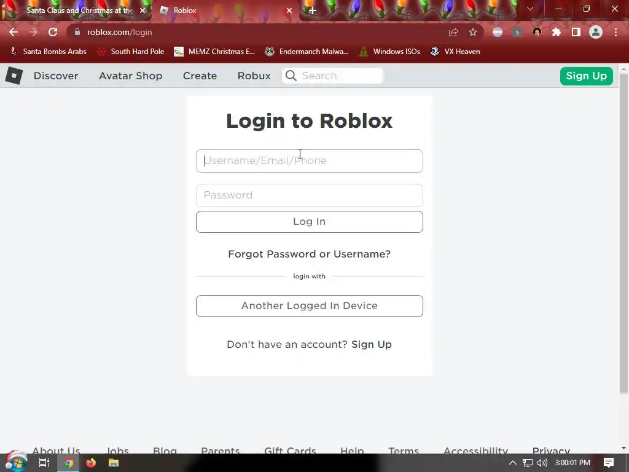Open Create in Roblox navbar

[200, 76]
